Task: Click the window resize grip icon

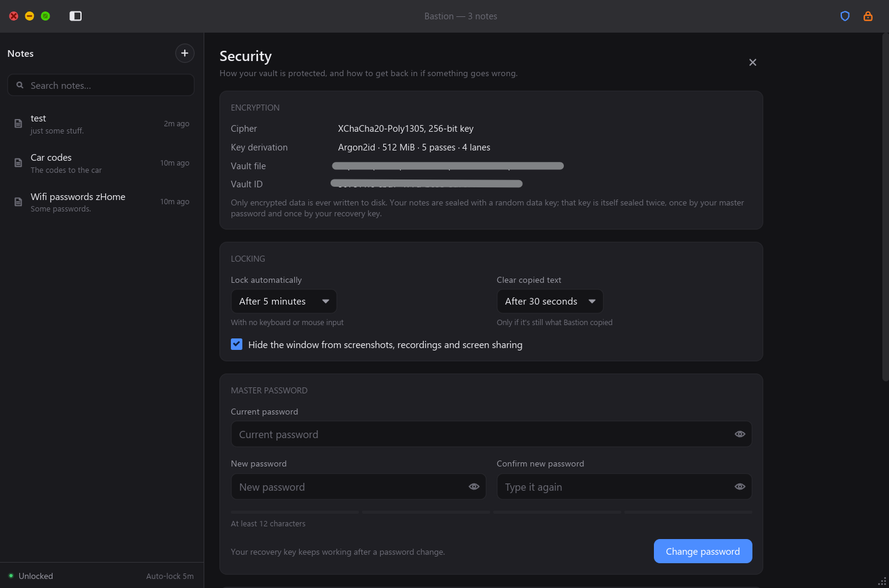Action: [x=882, y=581]
